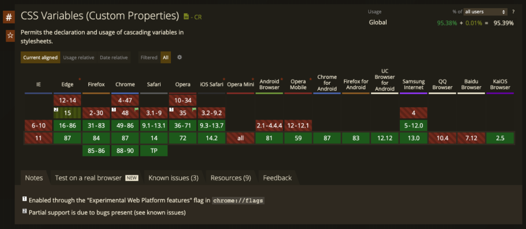Click the Opera column header
Image resolution: width=526 pixels, height=229 pixels.
(183, 85)
